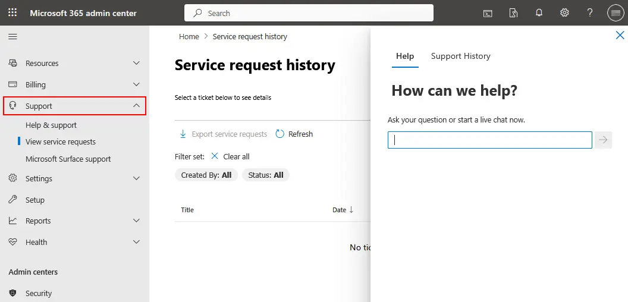Expand the Health section chevron
This screenshot has width=628, height=302.
click(x=137, y=242)
